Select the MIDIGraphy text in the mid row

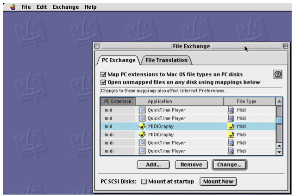pos(161,126)
